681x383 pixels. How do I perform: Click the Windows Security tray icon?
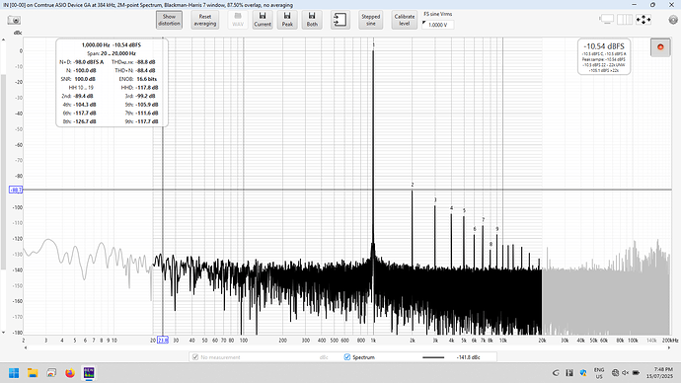(583, 372)
